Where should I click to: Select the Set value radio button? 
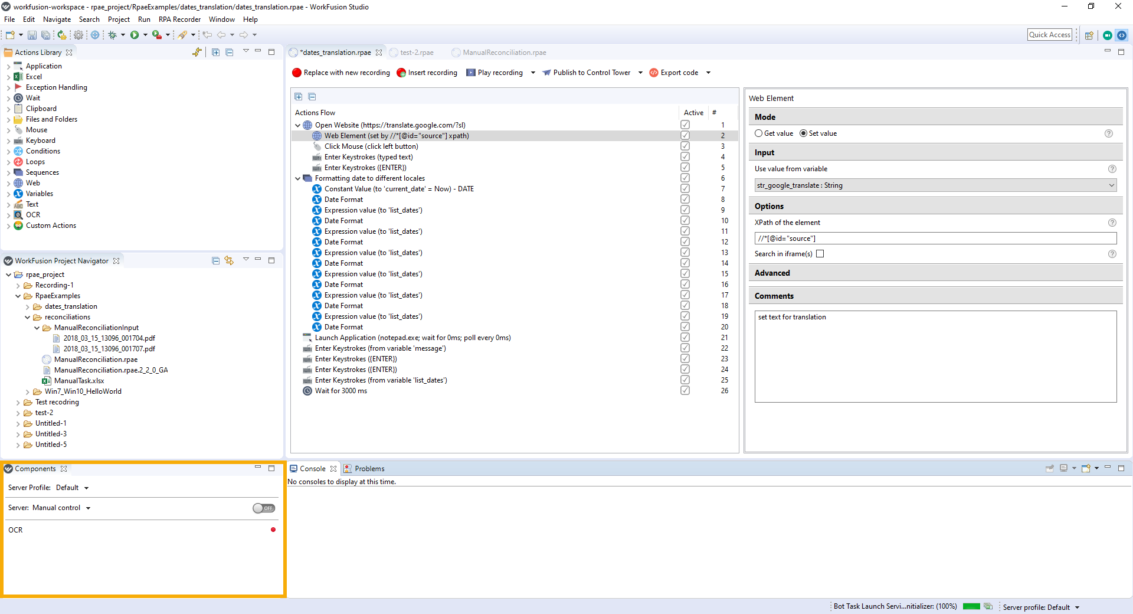(804, 133)
